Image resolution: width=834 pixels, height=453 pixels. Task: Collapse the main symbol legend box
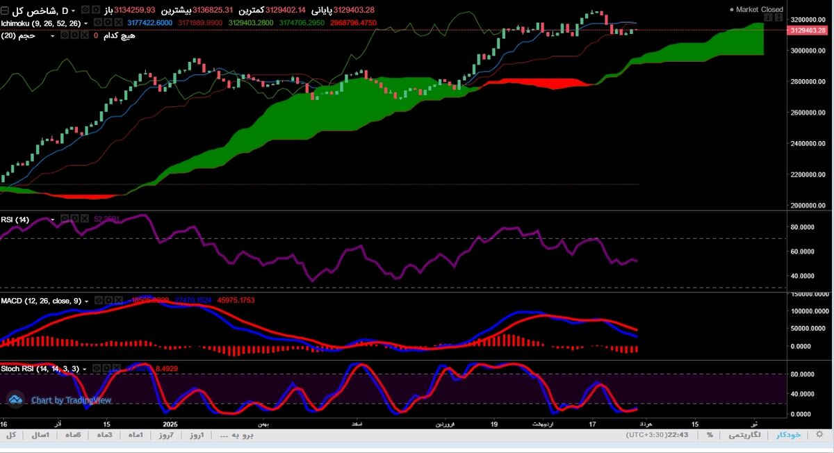coord(6,10)
